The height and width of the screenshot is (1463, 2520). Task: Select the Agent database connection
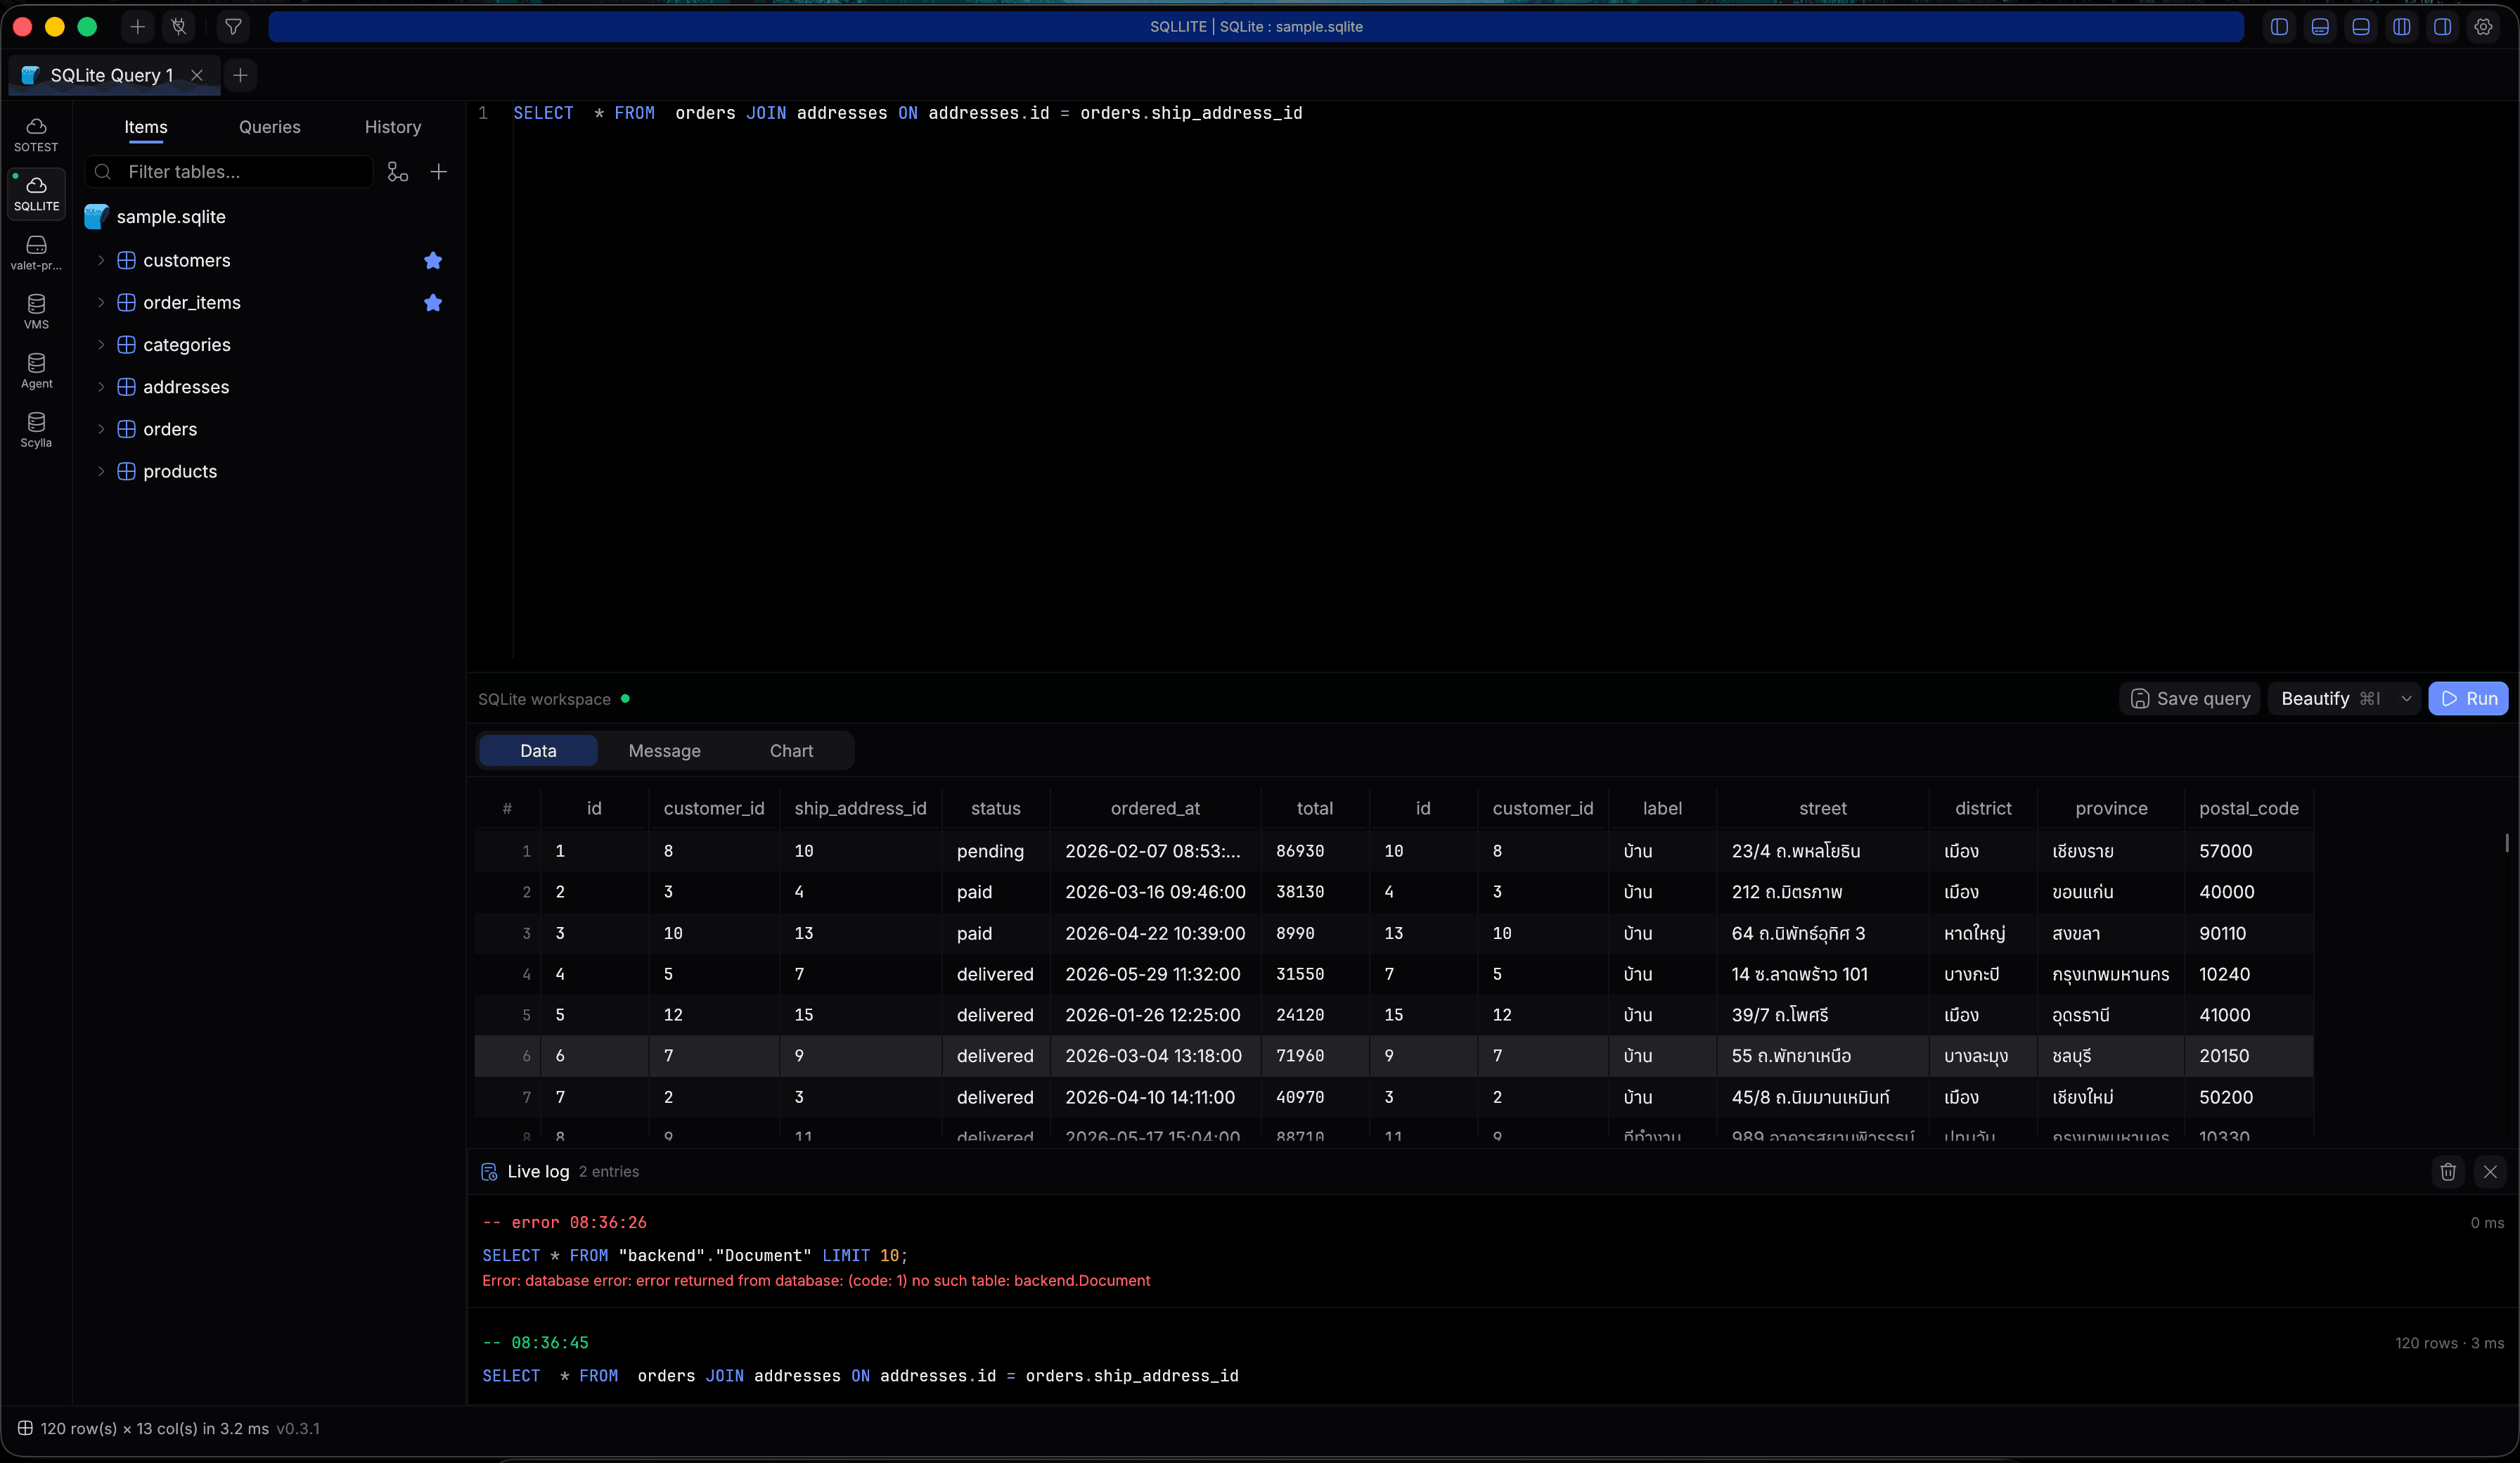coord(36,371)
